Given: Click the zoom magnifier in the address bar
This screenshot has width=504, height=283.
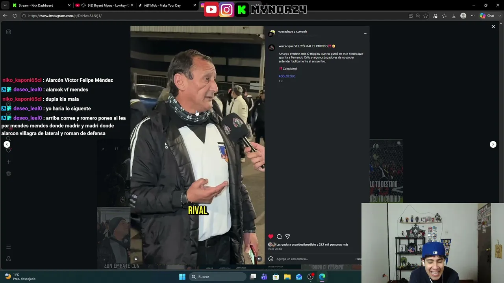Looking at the screenshot, I should tap(418, 16).
